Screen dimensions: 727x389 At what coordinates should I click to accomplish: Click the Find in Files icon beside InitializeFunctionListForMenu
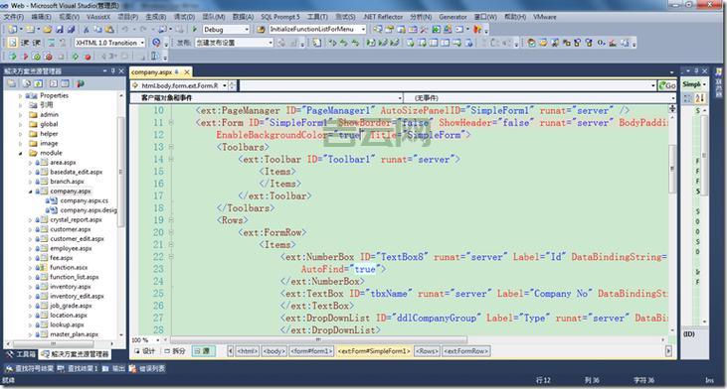point(261,29)
